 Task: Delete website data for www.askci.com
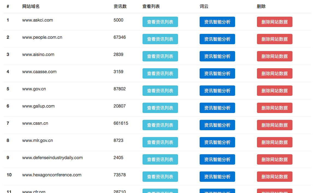point(275,22)
